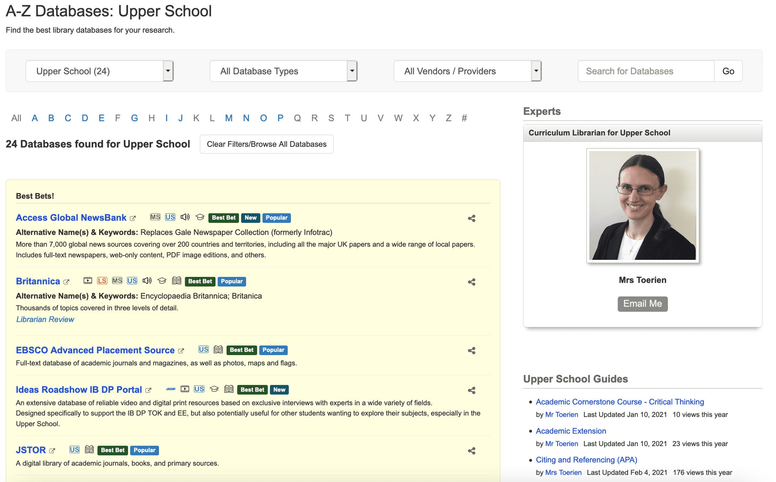Click IB logo icon on Ideas Roadshow row
The image size is (776, 482).
171,389
